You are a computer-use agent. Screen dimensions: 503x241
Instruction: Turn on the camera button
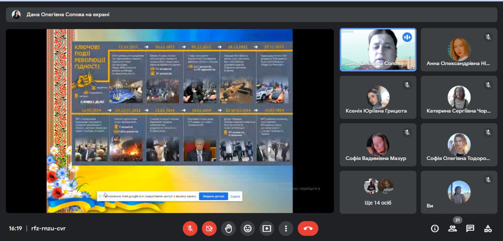click(x=209, y=228)
